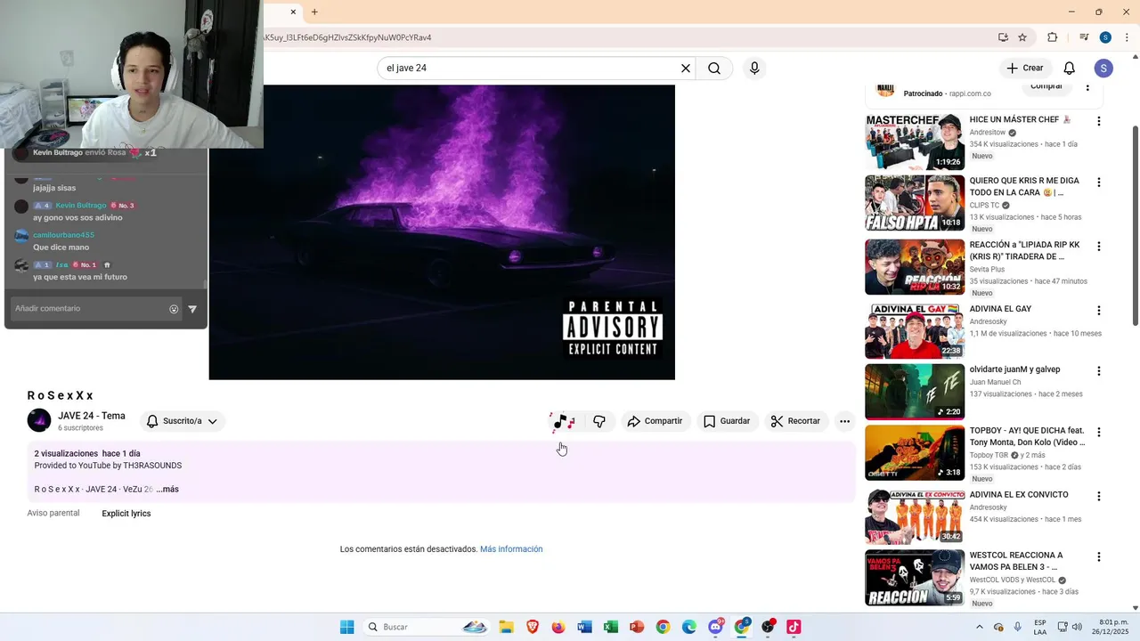
Task: Open a new browser tab
Action: pos(314,12)
